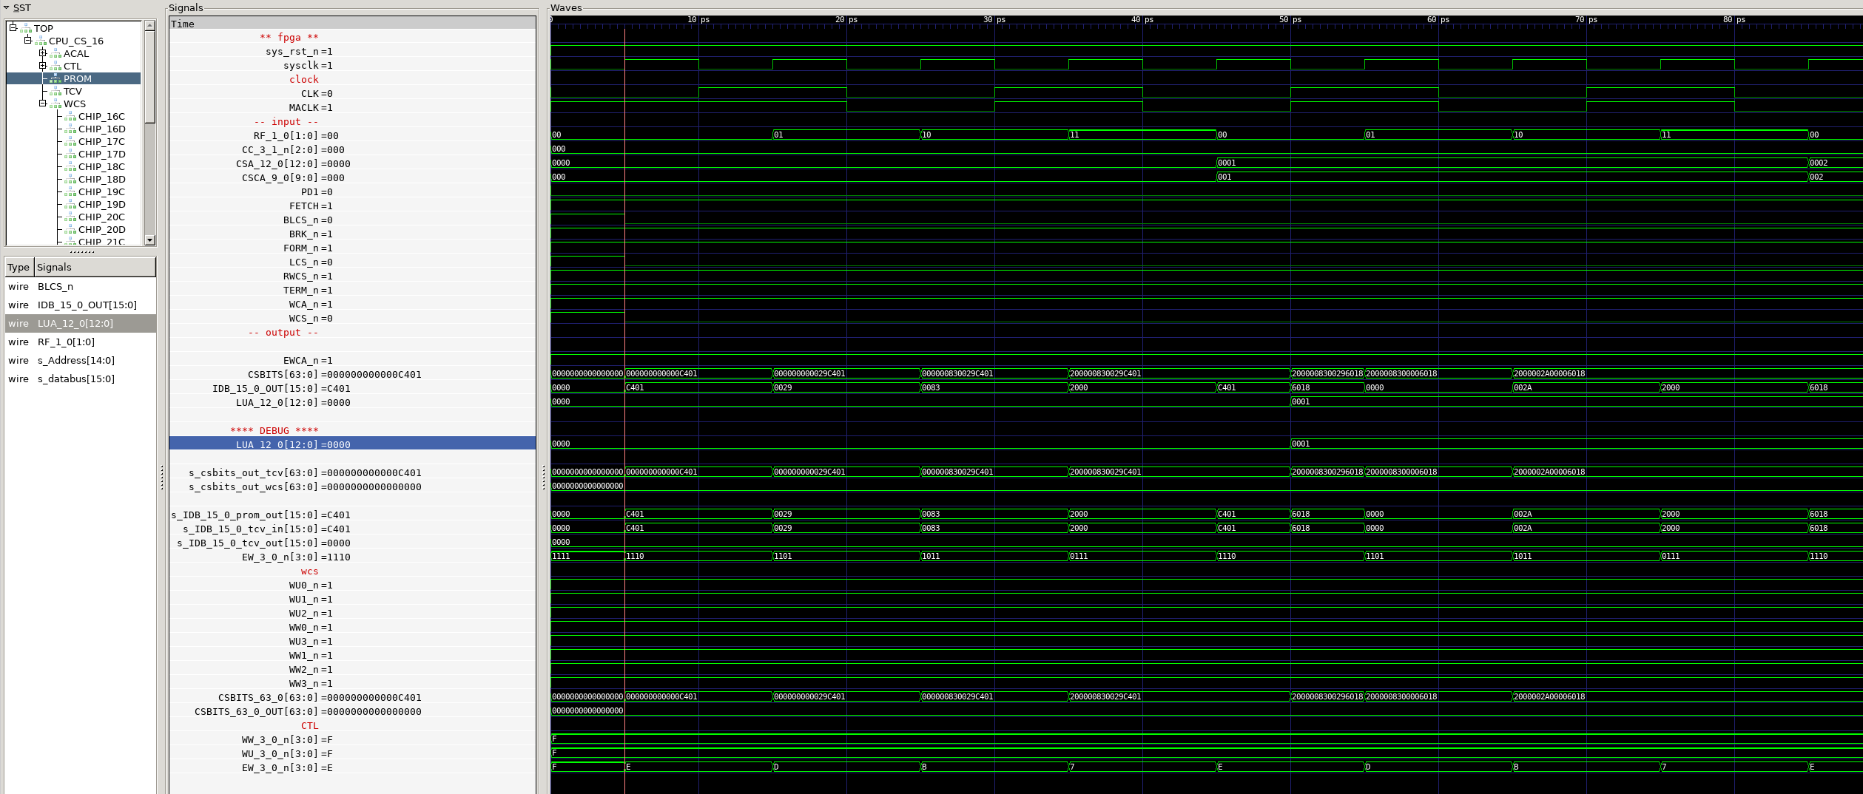The height and width of the screenshot is (794, 1863).
Task: Click the SST tree scroll-up arrow
Action: coord(149,25)
